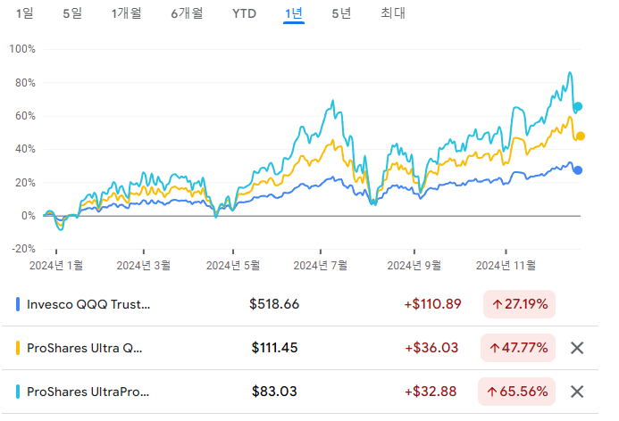Image resolution: width=619 pixels, height=421 pixels.
Task: Click the yellow endpoint dot on chart
Action: tap(581, 136)
